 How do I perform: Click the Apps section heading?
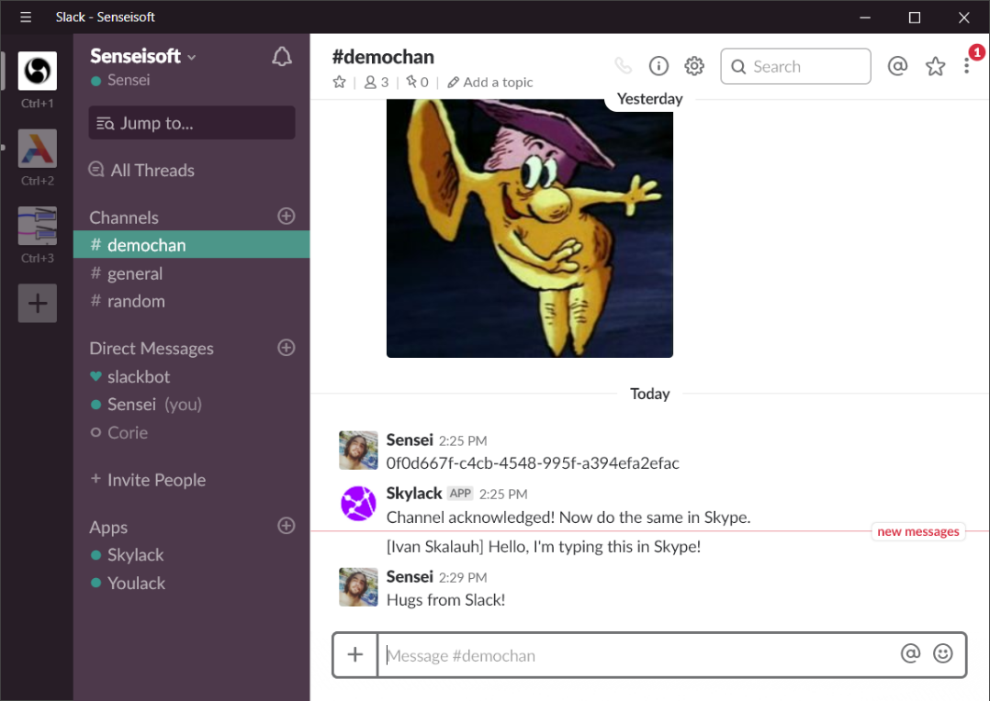tap(108, 528)
